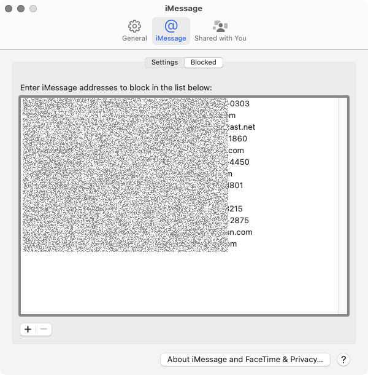368x375 pixels.
Task: Select the blocked entry ending in 4450
Action: pyautogui.click(x=179, y=162)
